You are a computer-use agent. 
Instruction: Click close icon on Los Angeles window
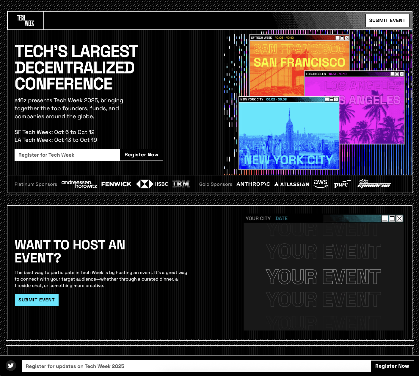pos(402,74)
